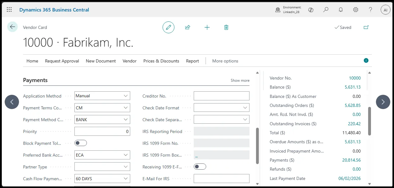Open the Home menu
Image resolution: width=394 pixels, height=188 pixels.
(x=32, y=61)
